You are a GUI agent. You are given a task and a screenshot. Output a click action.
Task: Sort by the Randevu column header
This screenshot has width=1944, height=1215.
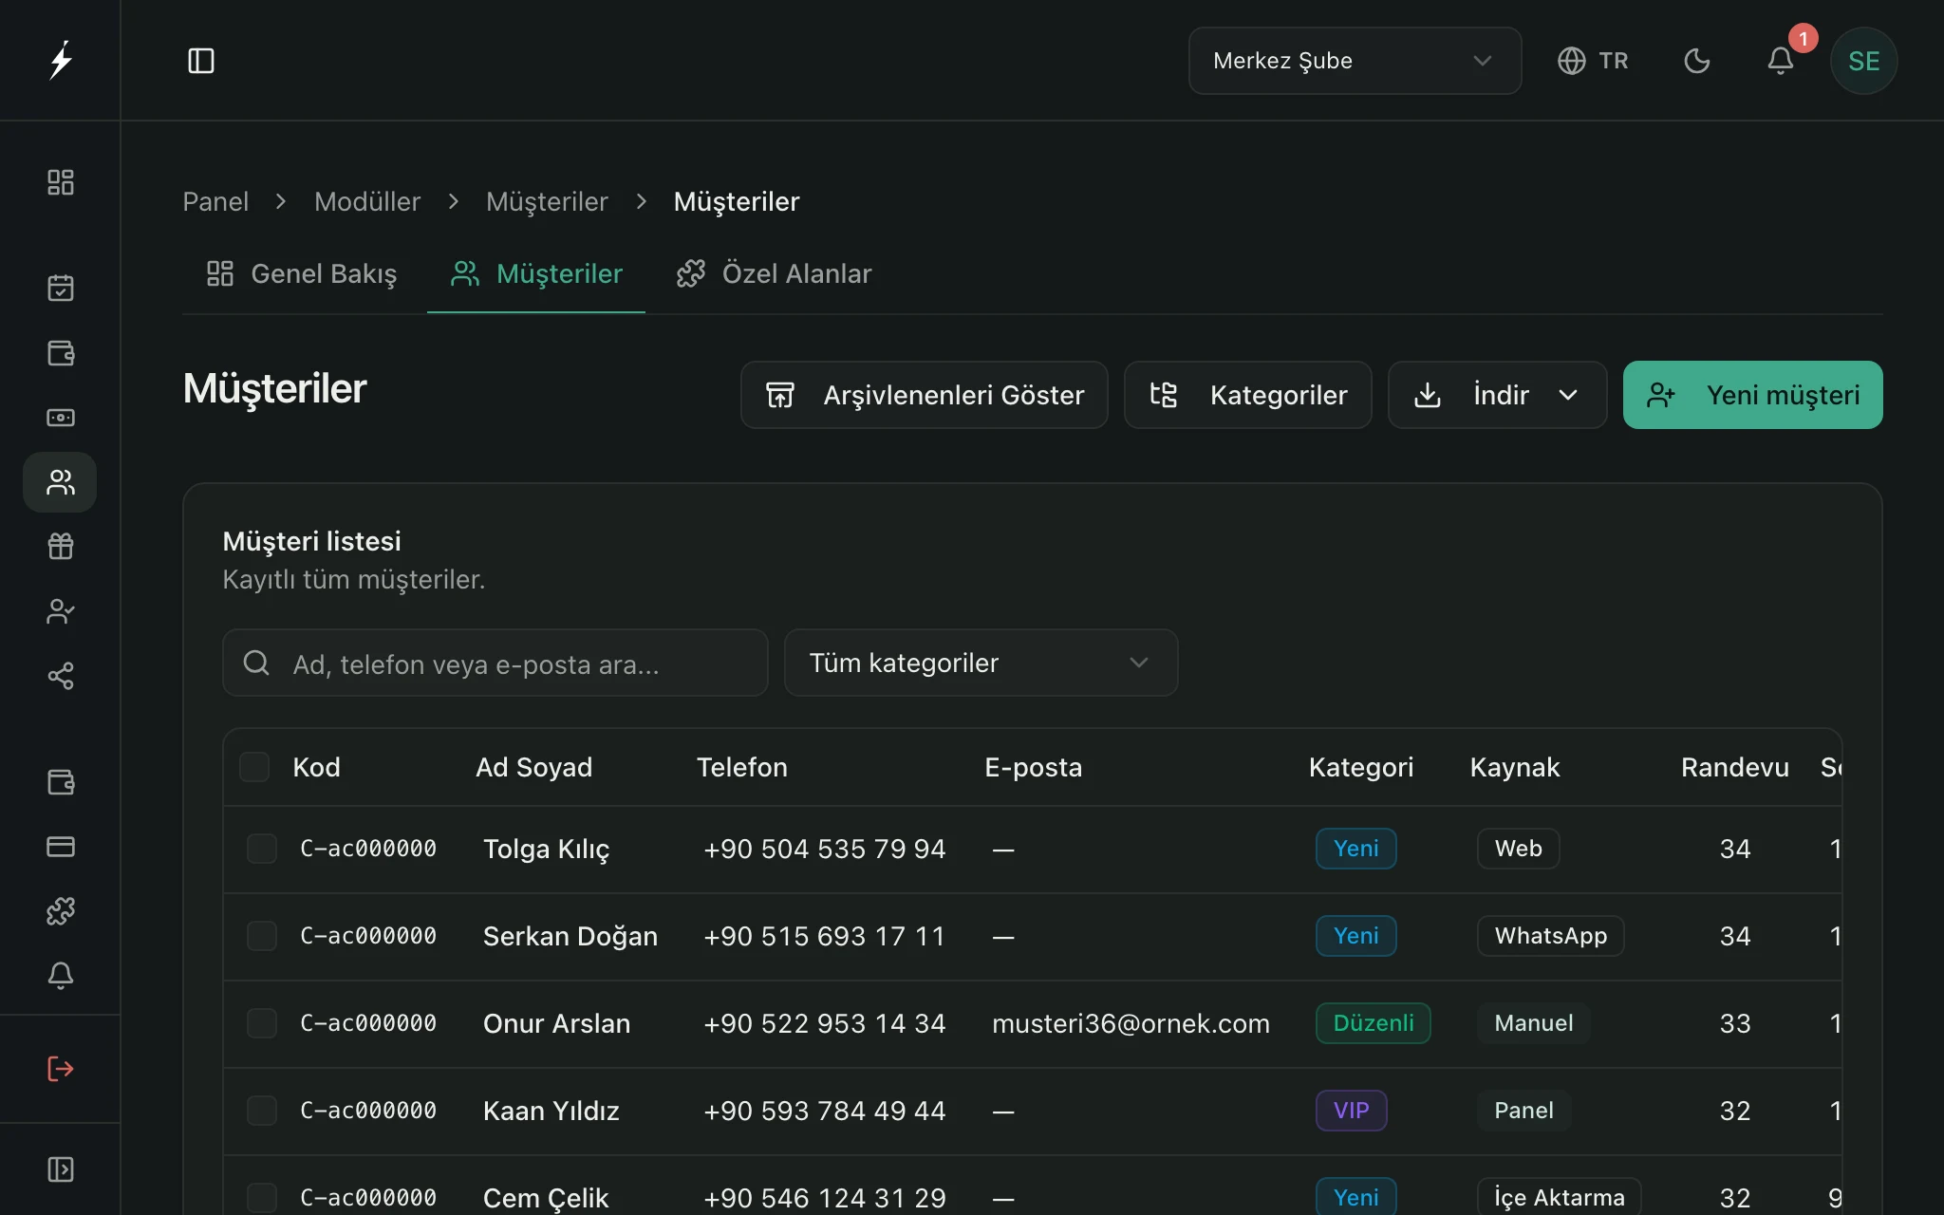coord(1734,767)
